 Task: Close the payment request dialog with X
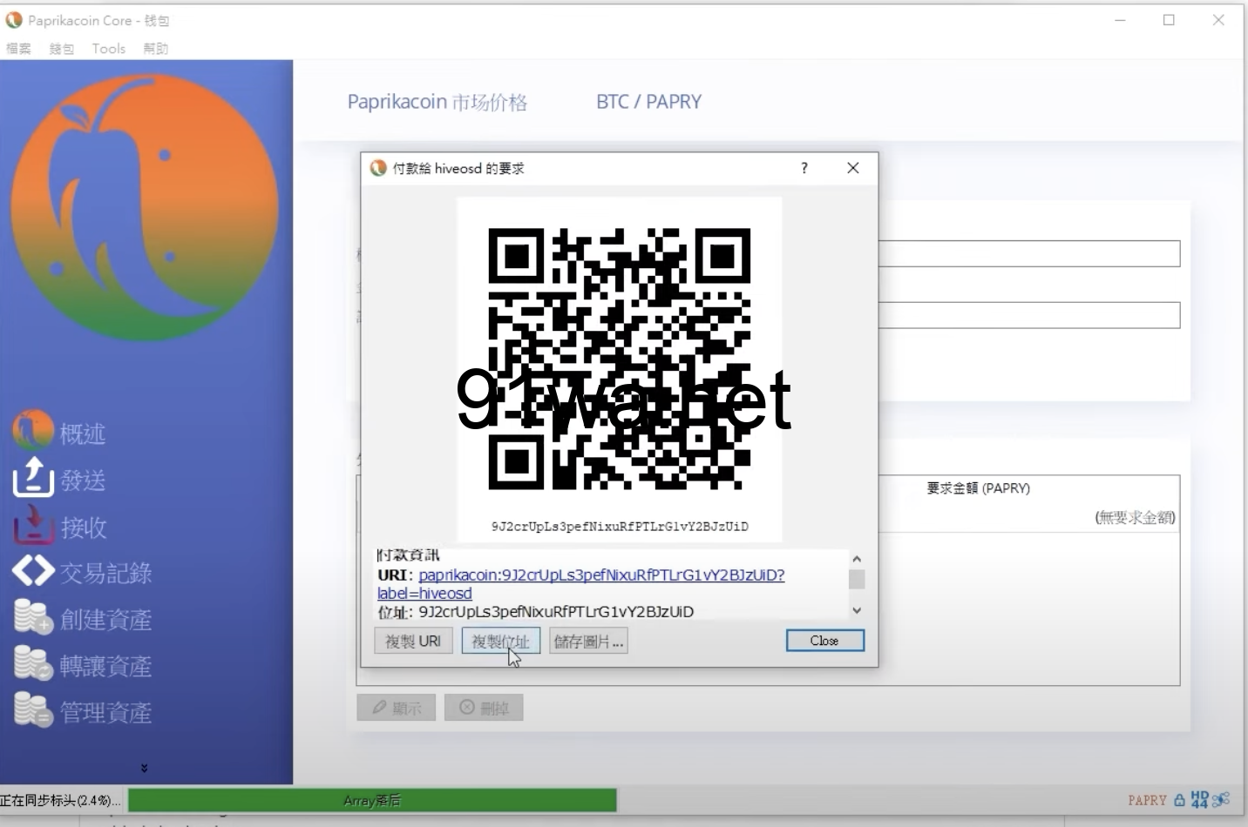(x=853, y=168)
